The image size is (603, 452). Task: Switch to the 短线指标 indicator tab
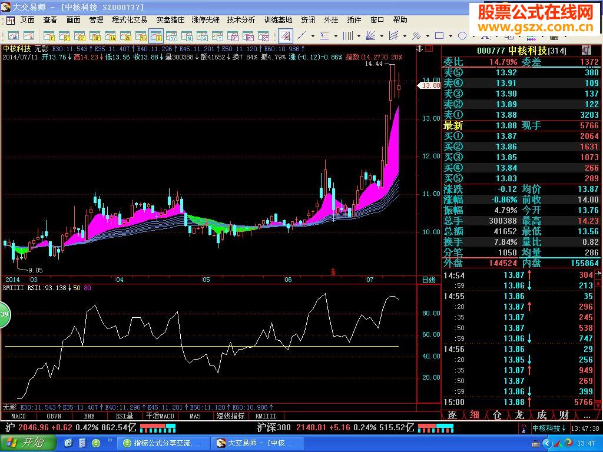coord(230,416)
